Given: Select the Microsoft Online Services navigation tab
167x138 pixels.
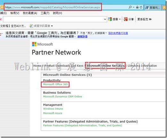Looking at the screenshot, I should click(105, 66).
